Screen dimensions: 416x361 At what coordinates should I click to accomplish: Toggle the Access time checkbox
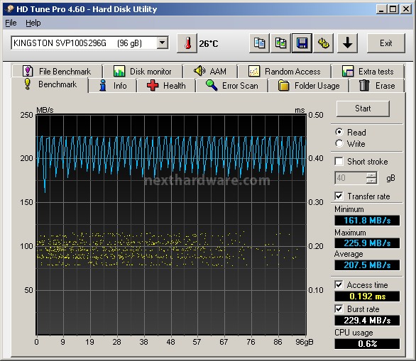click(x=339, y=285)
